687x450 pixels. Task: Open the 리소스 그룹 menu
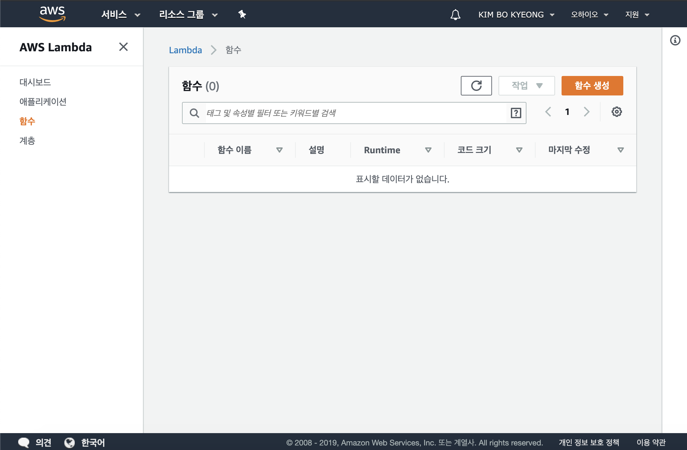point(188,15)
